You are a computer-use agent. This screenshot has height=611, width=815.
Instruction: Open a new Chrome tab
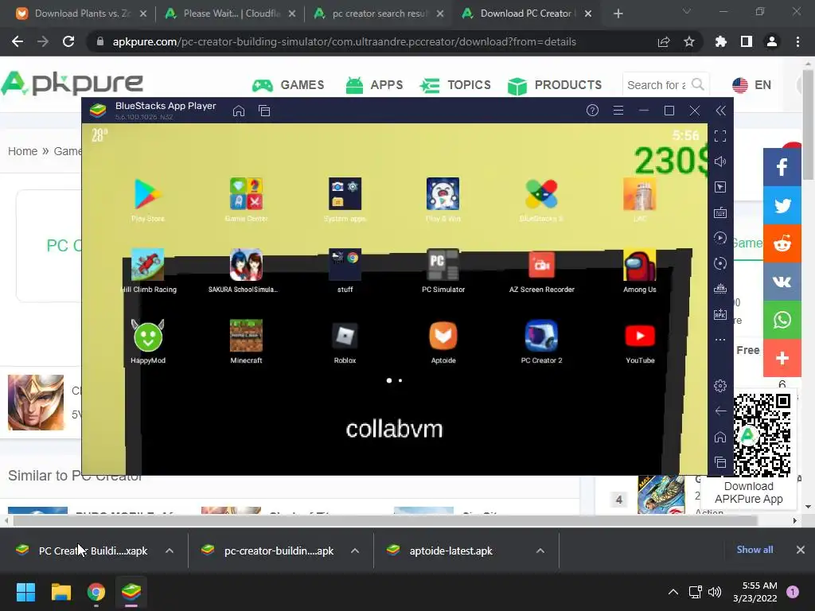[618, 14]
